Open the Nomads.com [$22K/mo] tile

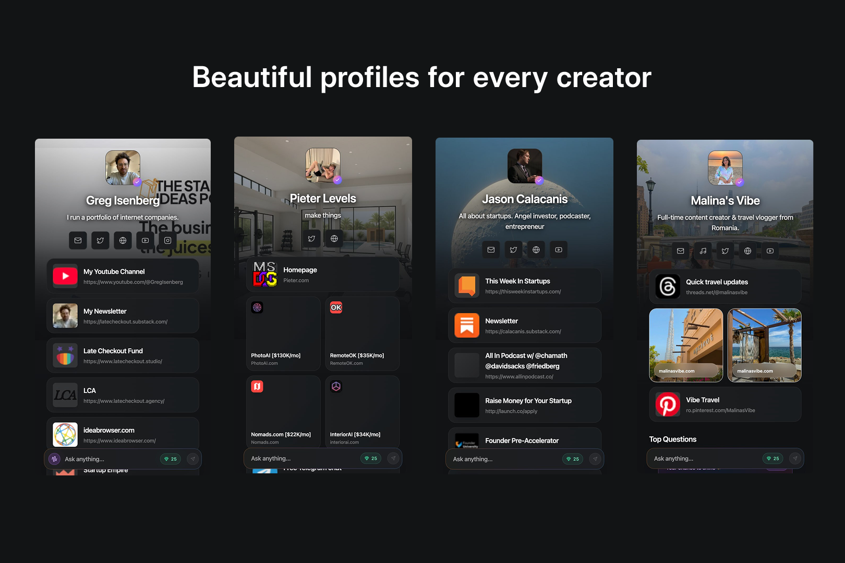[x=283, y=411]
